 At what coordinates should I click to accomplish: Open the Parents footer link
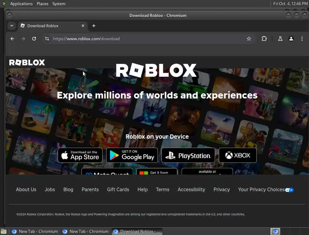(x=90, y=189)
